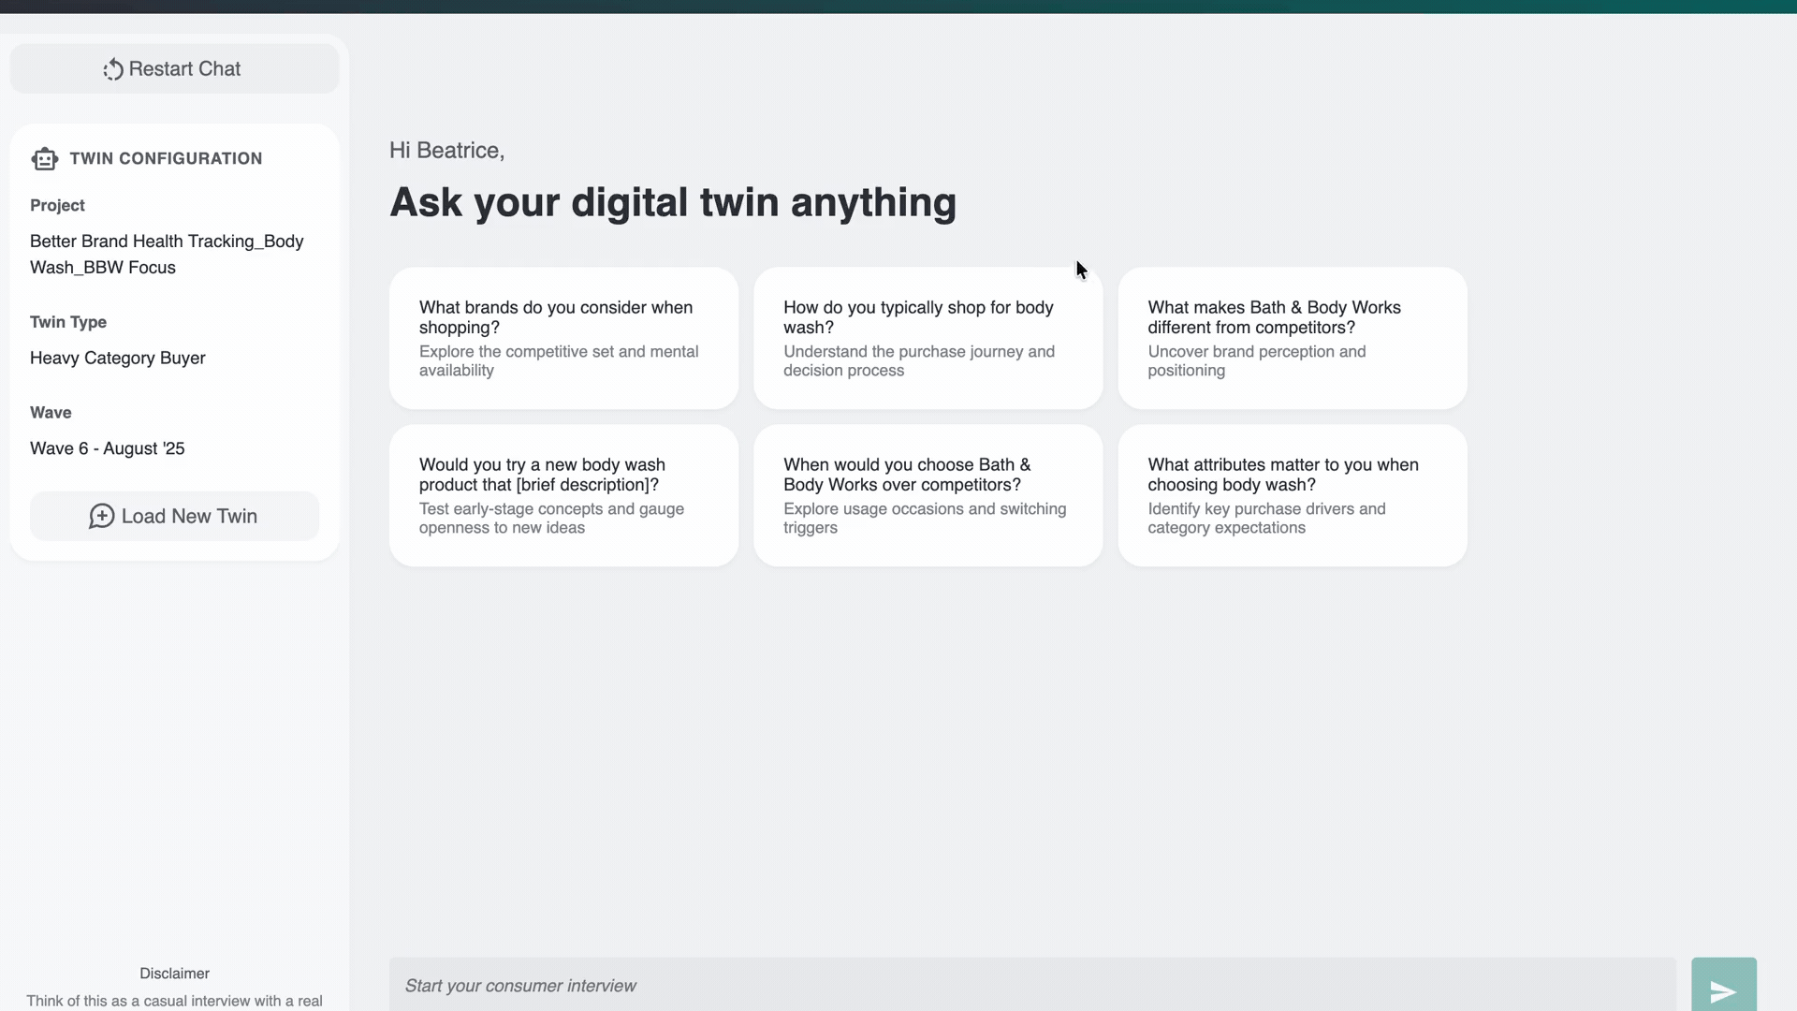The image size is (1797, 1011).
Task: Open the Project selector showing Better Brand Health Tracking
Action: click(167, 254)
